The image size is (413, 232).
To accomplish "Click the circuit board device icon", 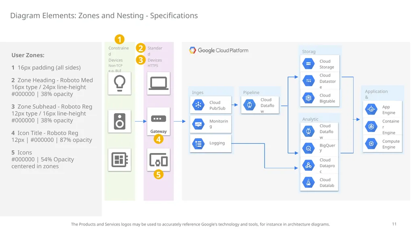I will click(119, 159).
